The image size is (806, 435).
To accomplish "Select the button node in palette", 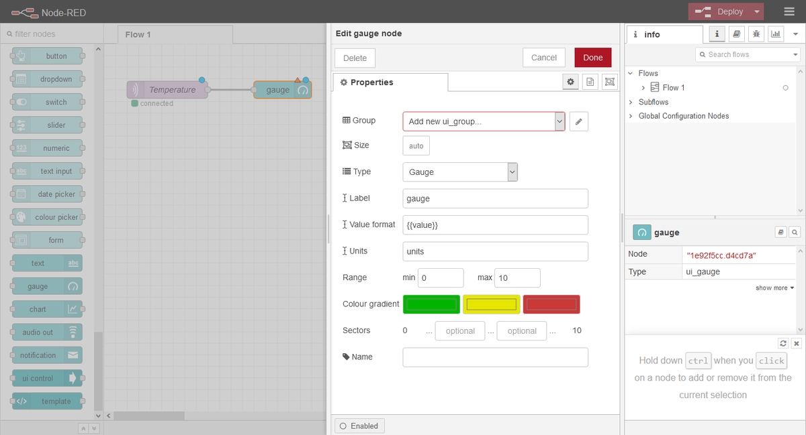I will pos(48,56).
